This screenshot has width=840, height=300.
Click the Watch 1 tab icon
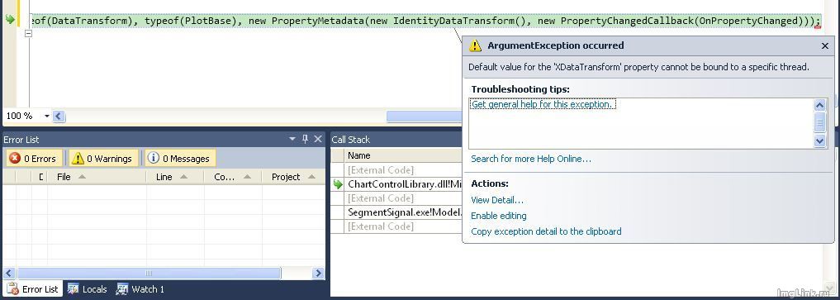[122, 289]
